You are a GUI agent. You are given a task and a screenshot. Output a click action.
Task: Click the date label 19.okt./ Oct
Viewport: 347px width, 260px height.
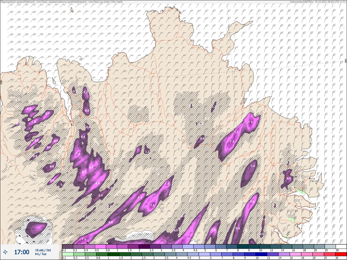pos(43,250)
